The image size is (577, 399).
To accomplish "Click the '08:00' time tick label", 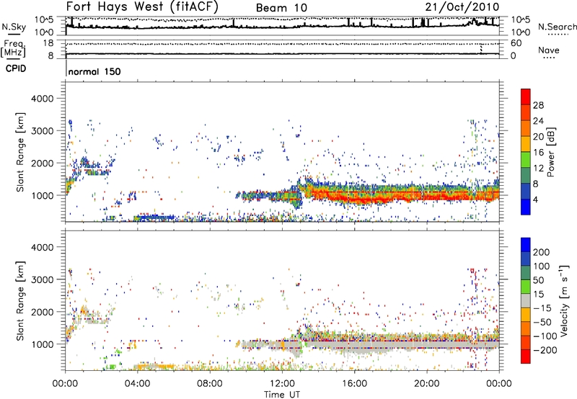I will (210, 384).
